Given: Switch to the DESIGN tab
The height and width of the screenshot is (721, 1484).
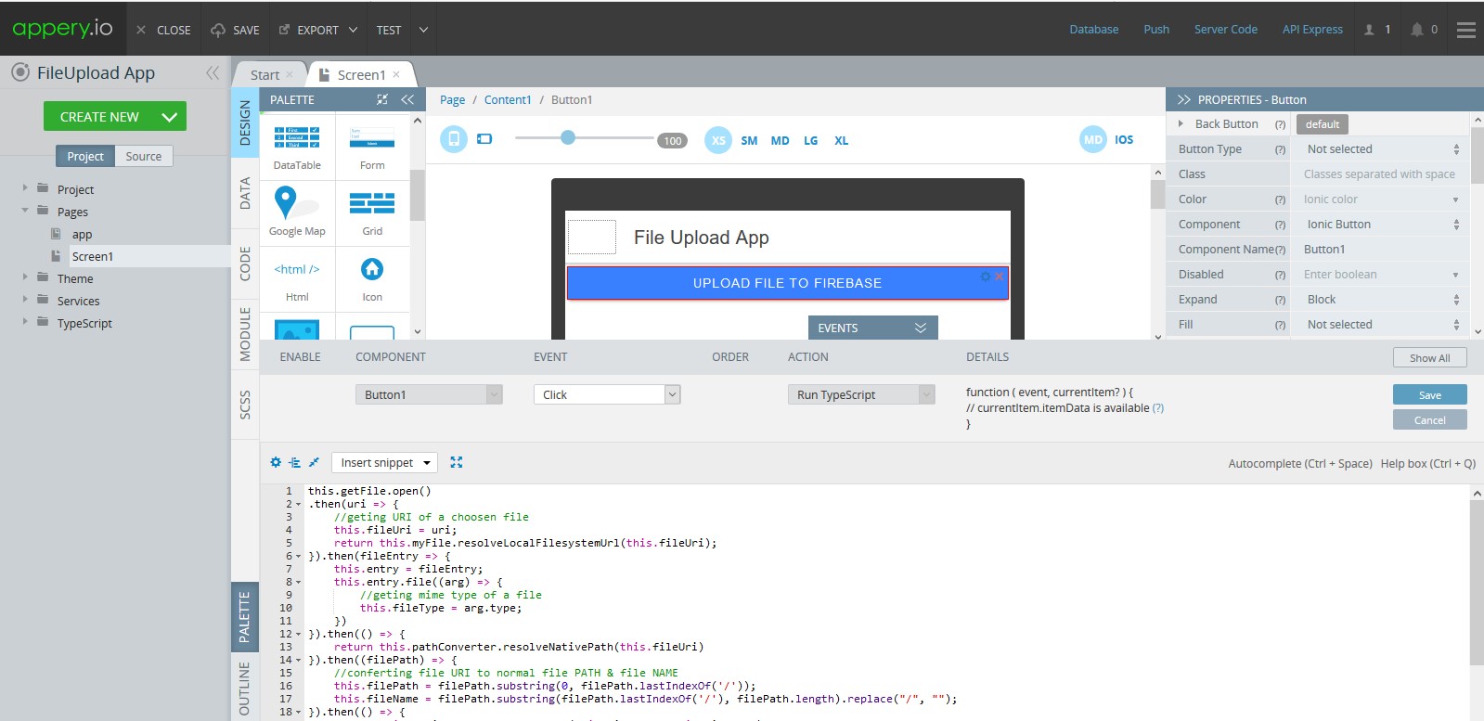Looking at the screenshot, I should (245, 123).
